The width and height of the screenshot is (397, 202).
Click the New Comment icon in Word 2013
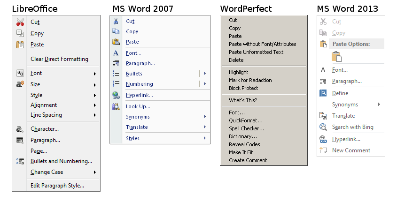[323, 150]
